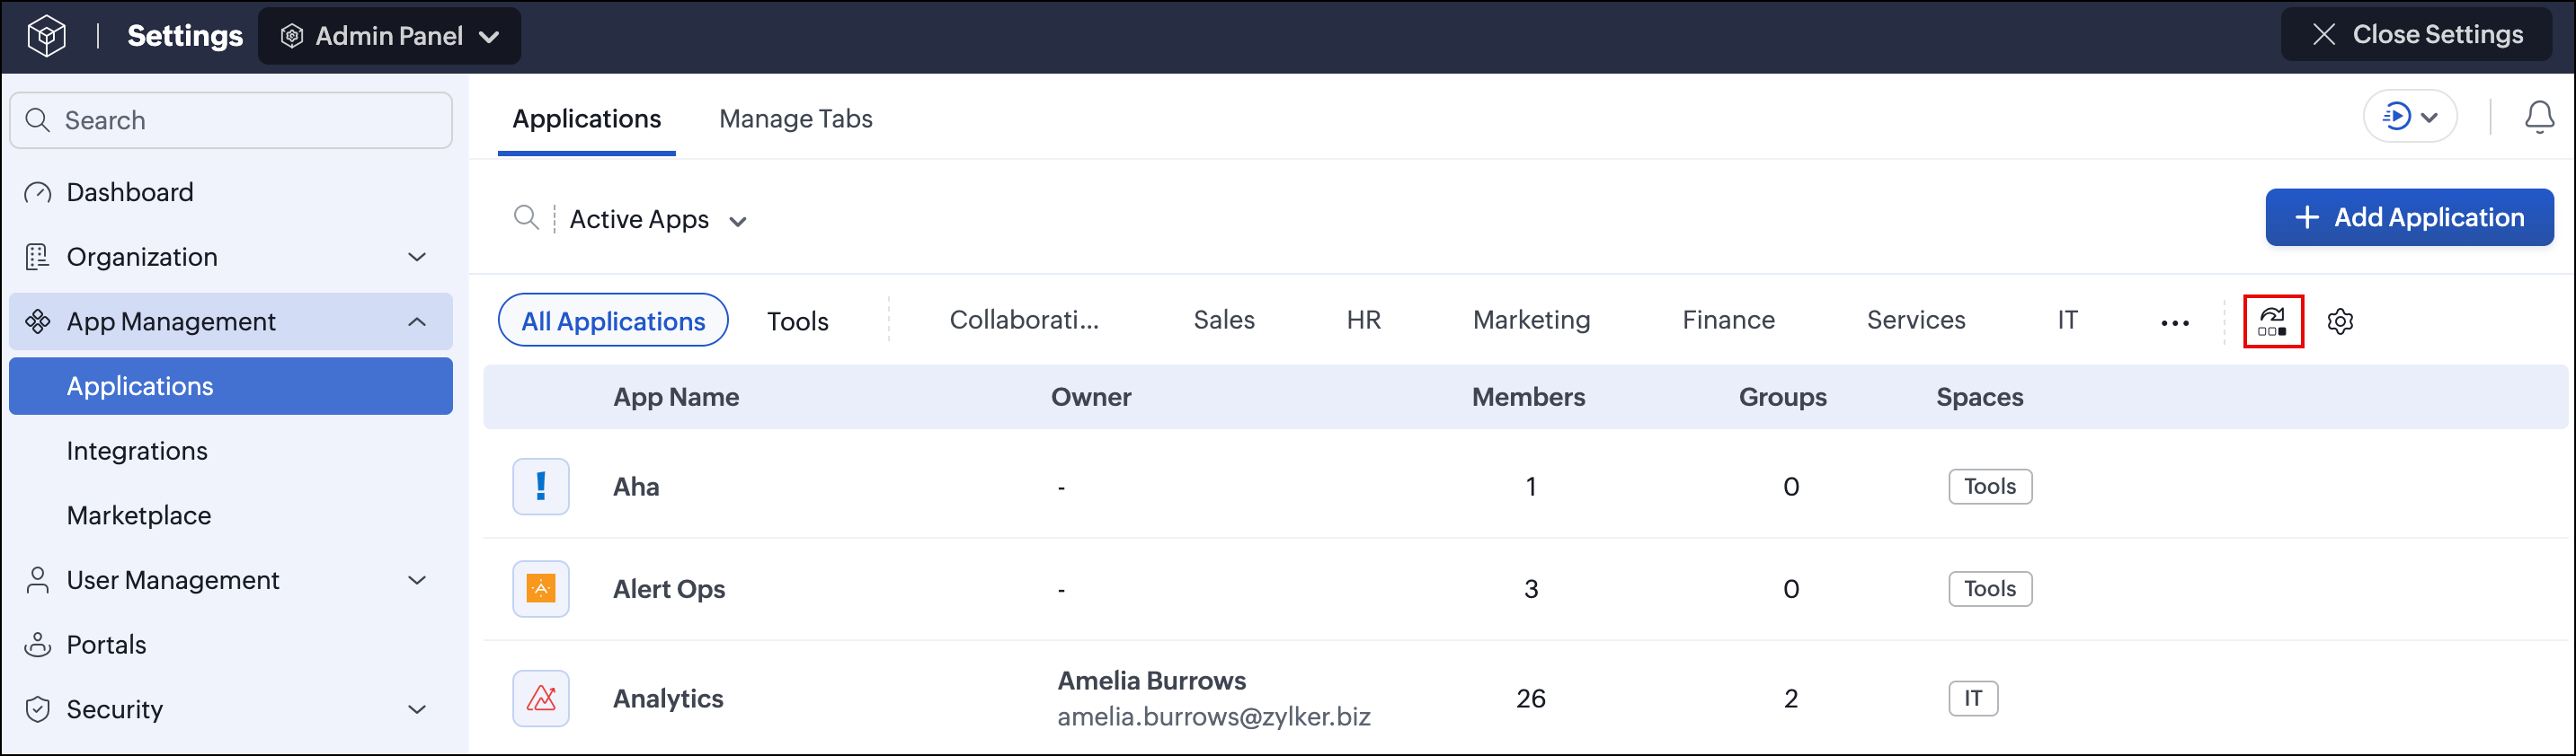Open Dashboard in sidebar
Viewport: 2576px width, 756px height.
(231, 192)
